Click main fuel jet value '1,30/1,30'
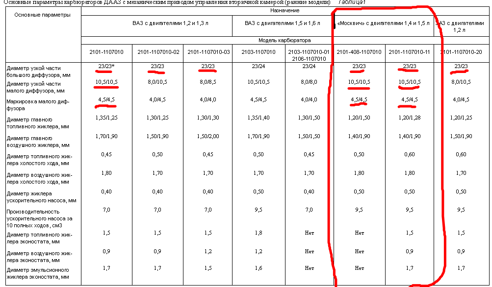492x287 pixels. point(208,118)
